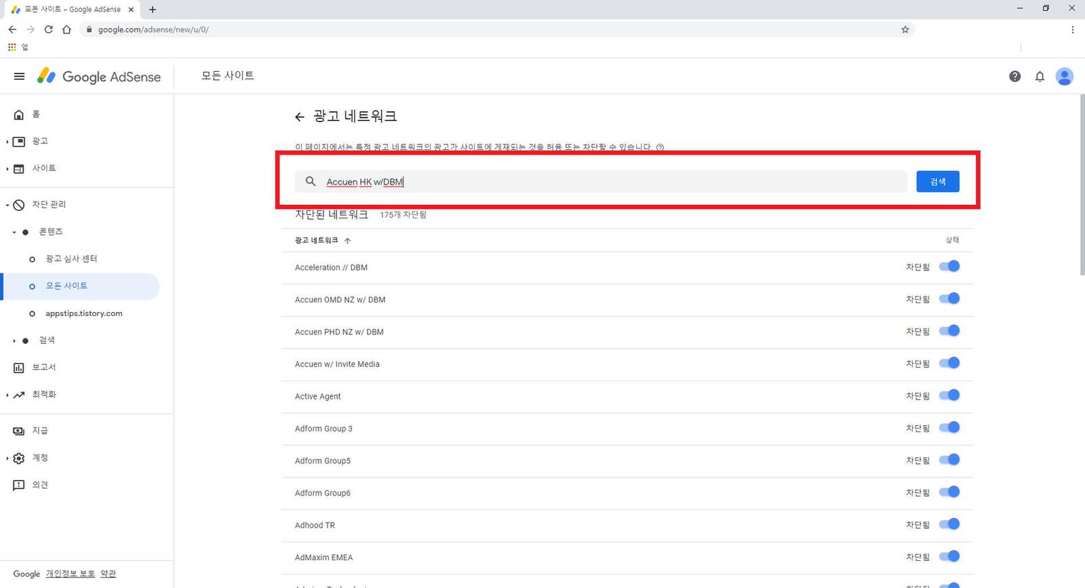Viewport: 1085px width, 588px height.
Task: Click the 보고서 reports icon
Action: [19, 368]
